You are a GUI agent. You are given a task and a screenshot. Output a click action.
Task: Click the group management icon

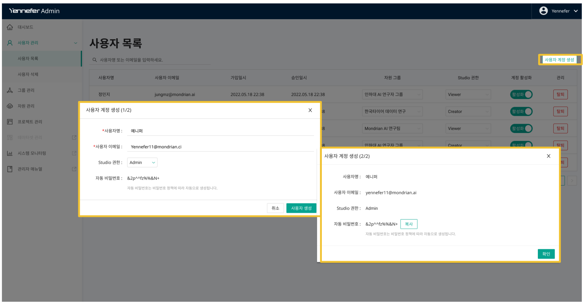point(10,90)
